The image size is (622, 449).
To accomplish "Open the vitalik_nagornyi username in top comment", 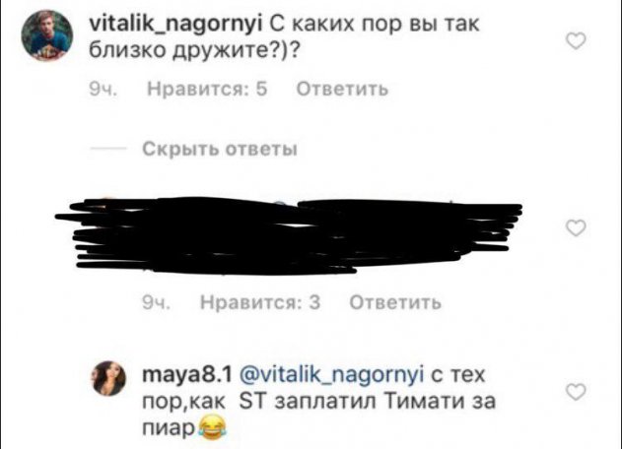I will click(x=174, y=25).
